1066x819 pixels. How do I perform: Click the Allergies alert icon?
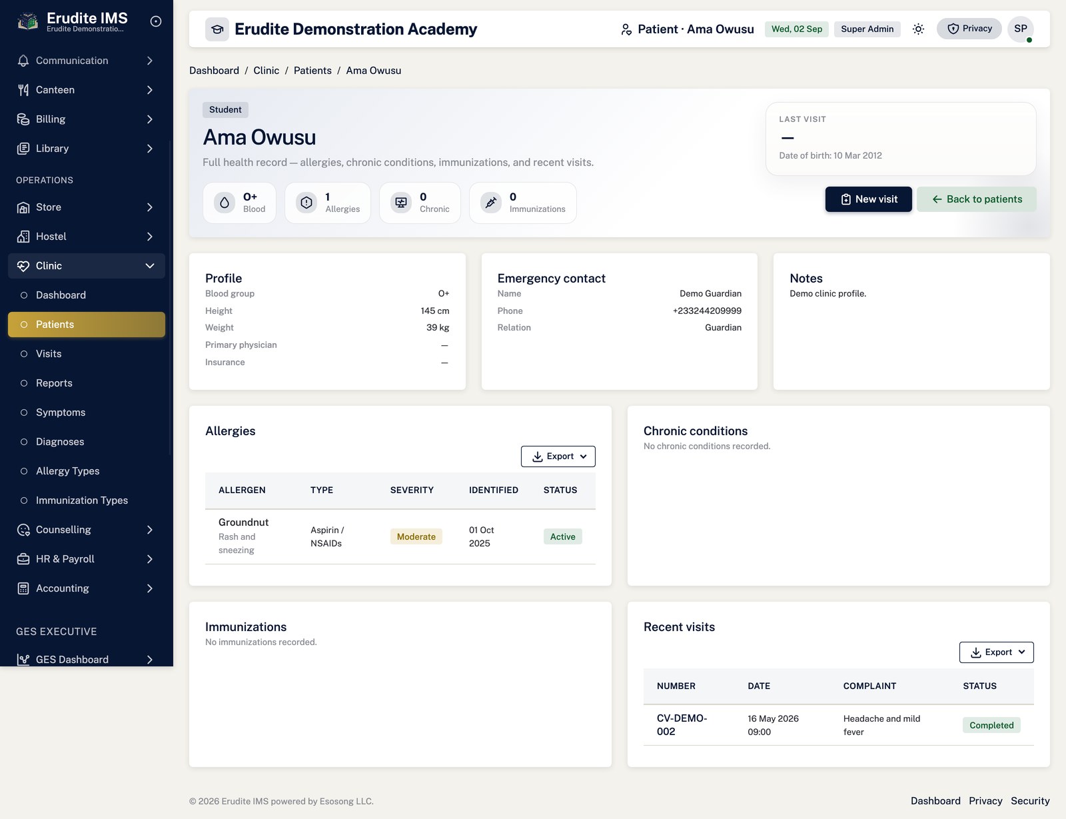coord(306,203)
